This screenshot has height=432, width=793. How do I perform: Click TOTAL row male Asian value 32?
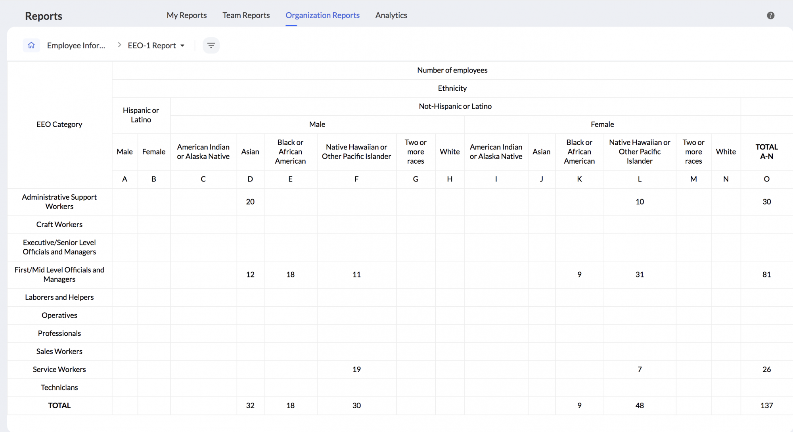tap(250, 405)
